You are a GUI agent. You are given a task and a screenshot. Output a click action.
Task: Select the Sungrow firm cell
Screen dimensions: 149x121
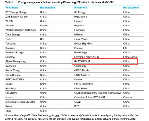point(10,57)
